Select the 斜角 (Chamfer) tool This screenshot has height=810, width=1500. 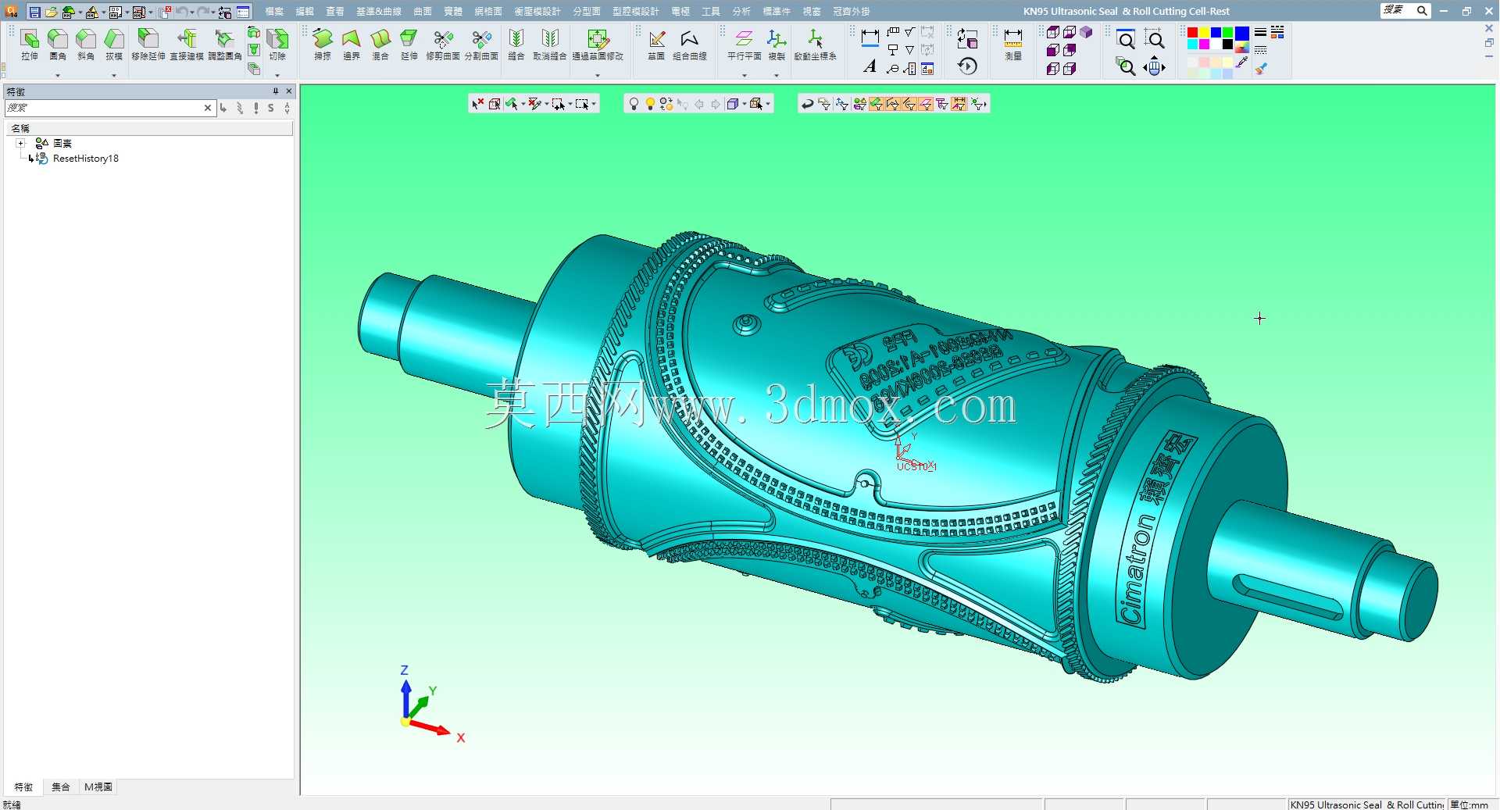(86, 45)
